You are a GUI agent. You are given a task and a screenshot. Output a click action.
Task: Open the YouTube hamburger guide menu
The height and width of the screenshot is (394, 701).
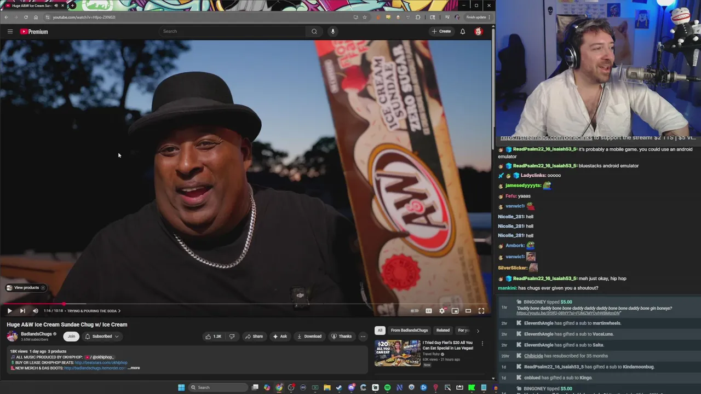click(10, 31)
